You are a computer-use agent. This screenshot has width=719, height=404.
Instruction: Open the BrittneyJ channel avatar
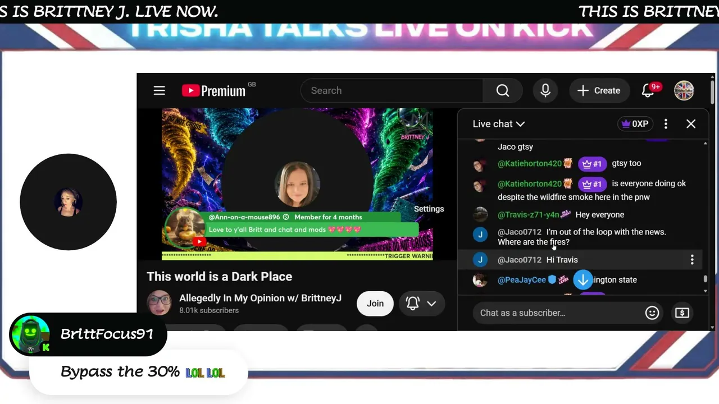coord(160,304)
